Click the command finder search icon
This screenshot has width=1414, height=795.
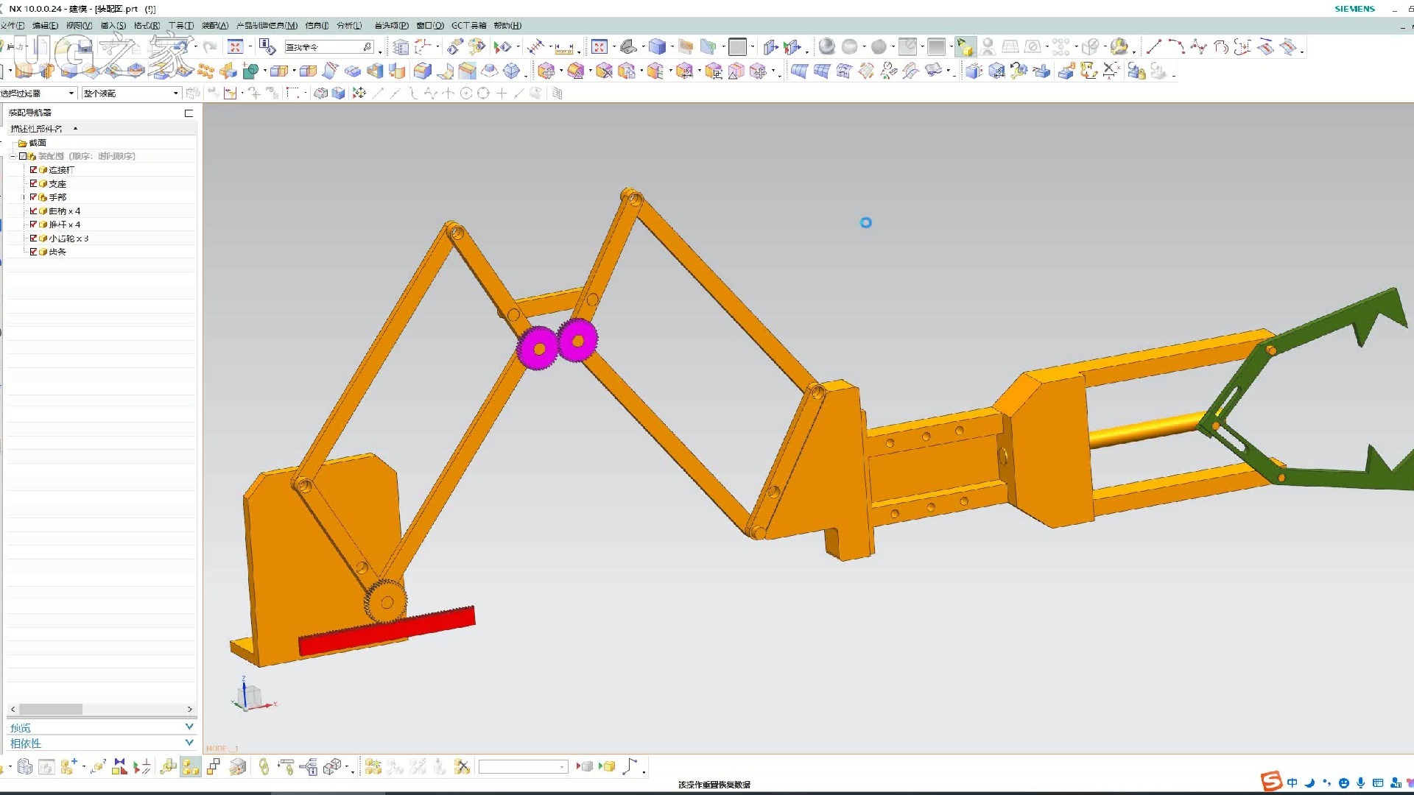[367, 47]
